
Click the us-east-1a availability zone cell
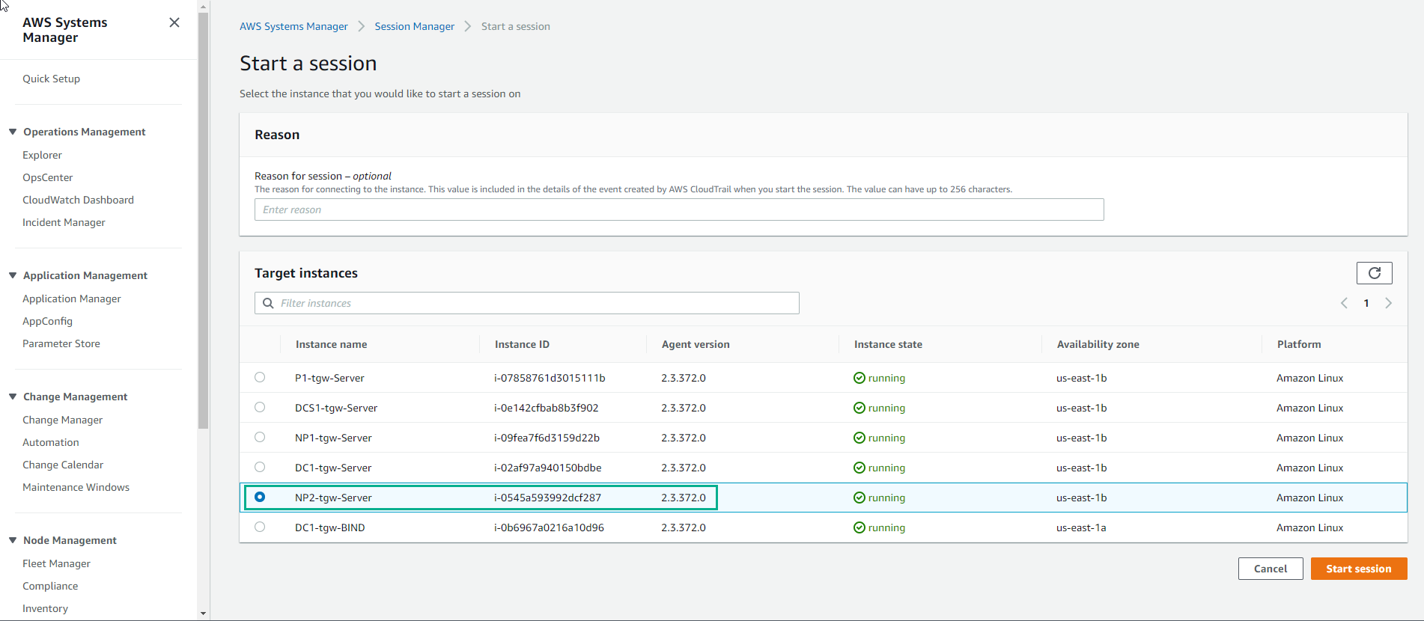pos(1081,527)
